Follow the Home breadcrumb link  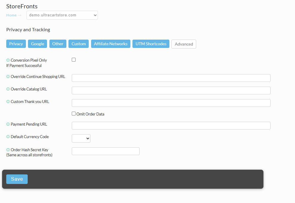click(x=12, y=15)
